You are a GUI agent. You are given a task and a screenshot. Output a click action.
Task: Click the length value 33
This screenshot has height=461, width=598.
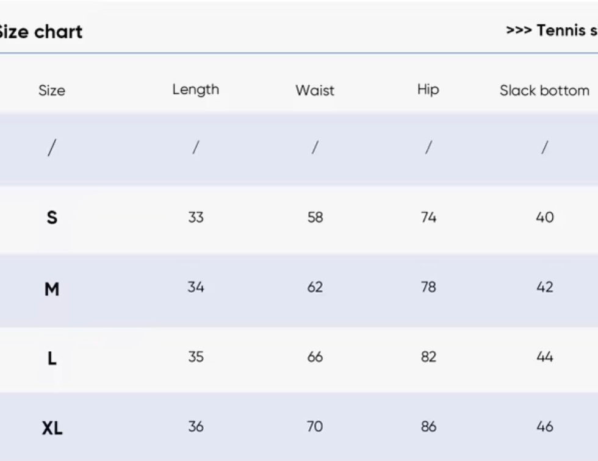pos(195,218)
